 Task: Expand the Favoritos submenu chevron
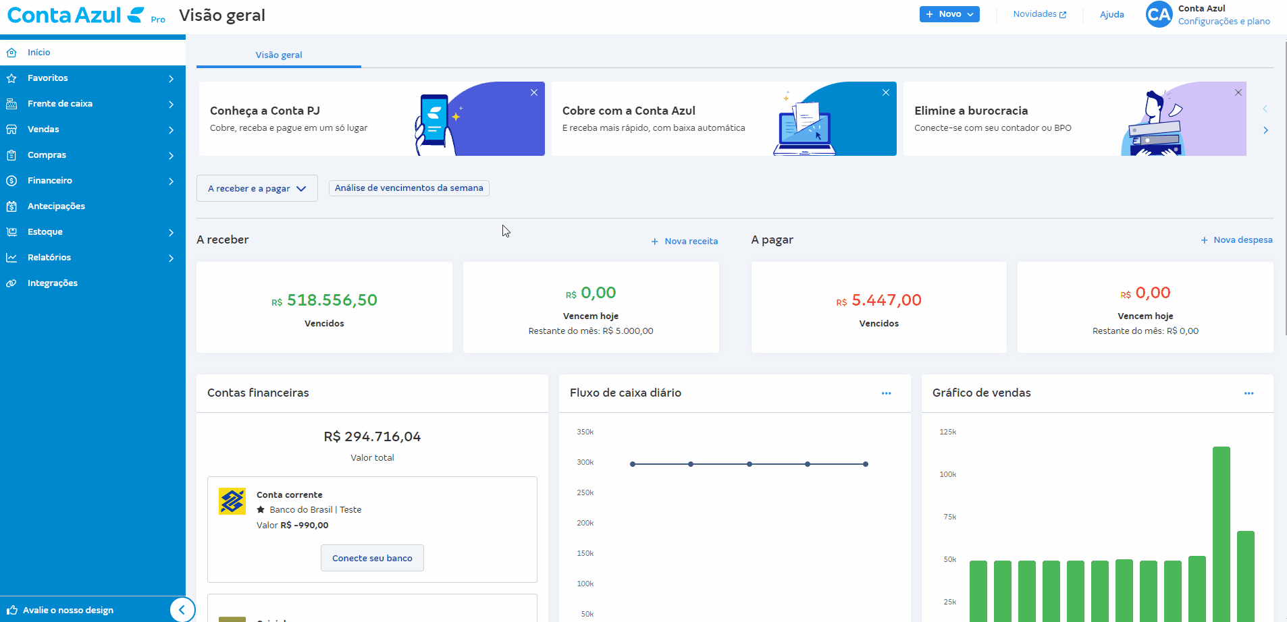click(172, 79)
